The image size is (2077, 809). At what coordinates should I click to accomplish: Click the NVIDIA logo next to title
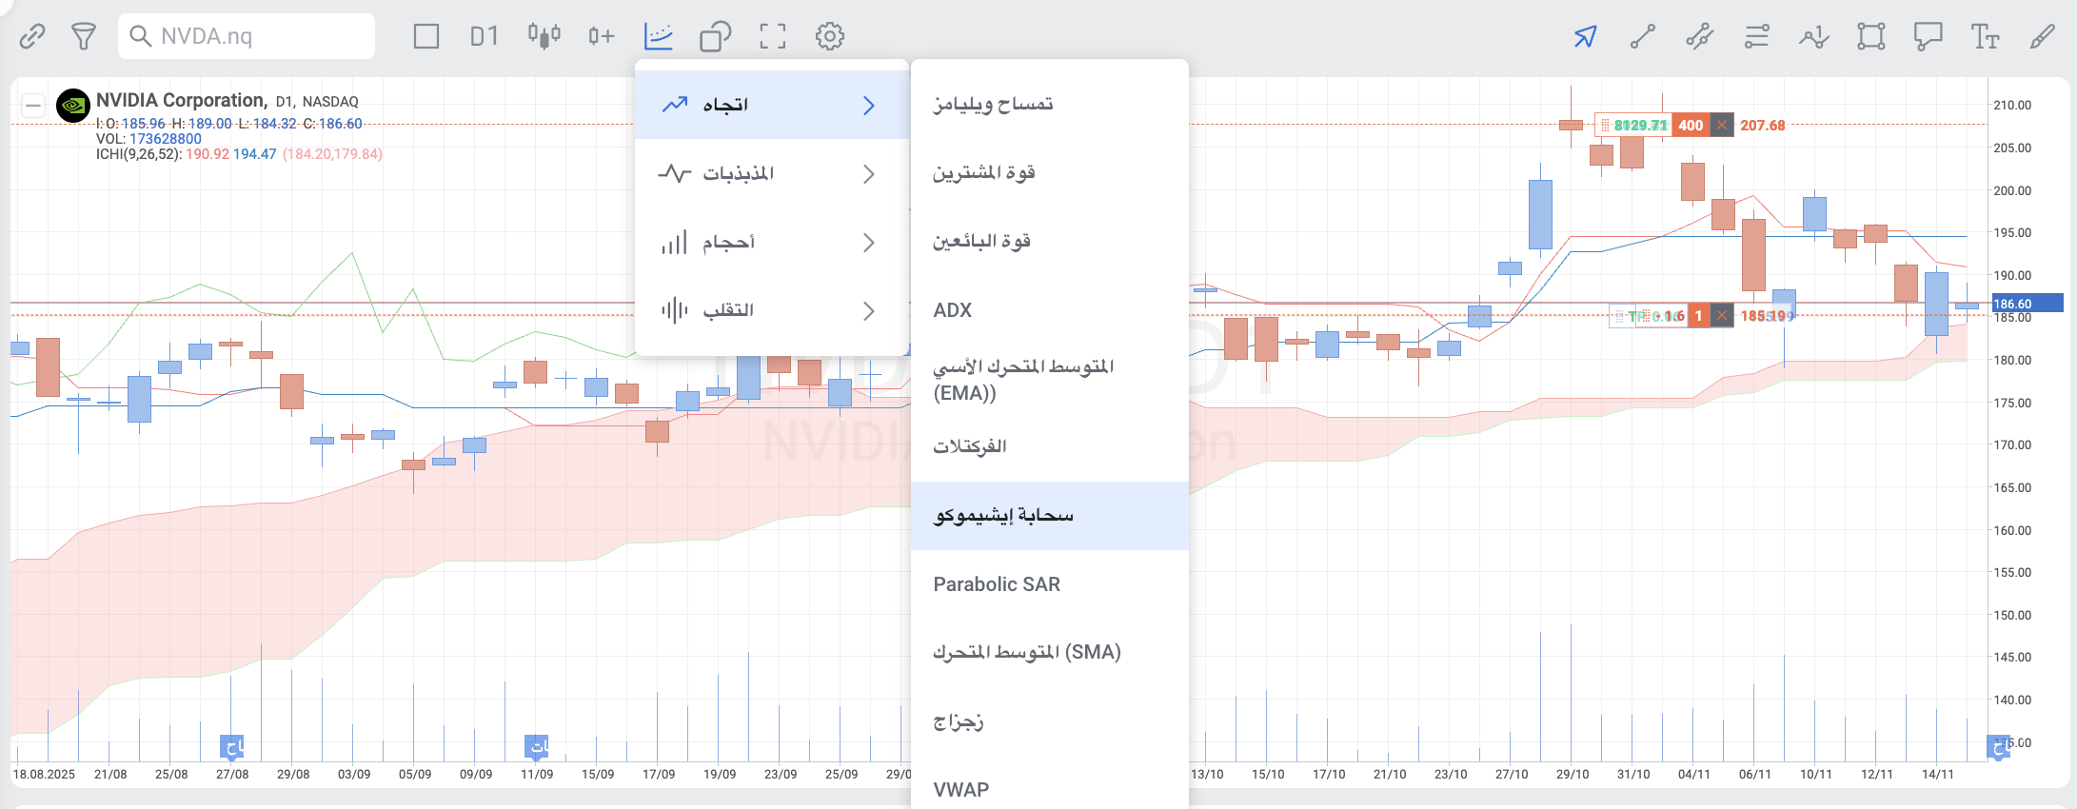click(73, 106)
